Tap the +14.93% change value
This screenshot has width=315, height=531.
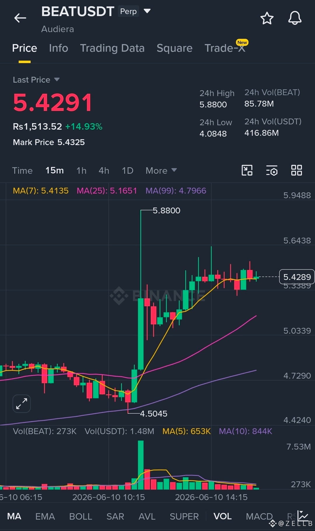(x=84, y=126)
